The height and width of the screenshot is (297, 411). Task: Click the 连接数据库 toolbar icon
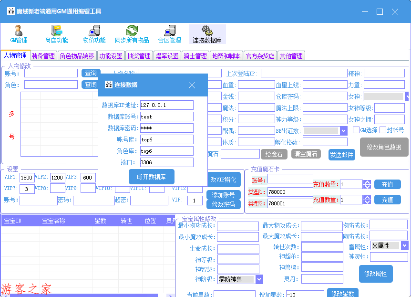(x=207, y=34)
